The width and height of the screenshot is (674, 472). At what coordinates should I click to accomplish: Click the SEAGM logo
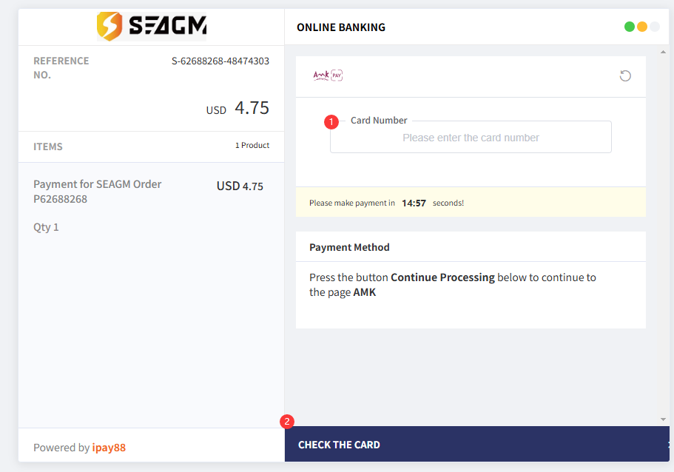152,26
